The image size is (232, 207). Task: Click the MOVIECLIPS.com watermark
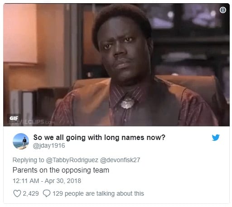point(31,122)
